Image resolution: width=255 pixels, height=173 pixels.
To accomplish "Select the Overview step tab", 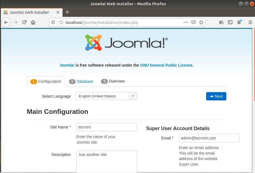I will 113,81.
